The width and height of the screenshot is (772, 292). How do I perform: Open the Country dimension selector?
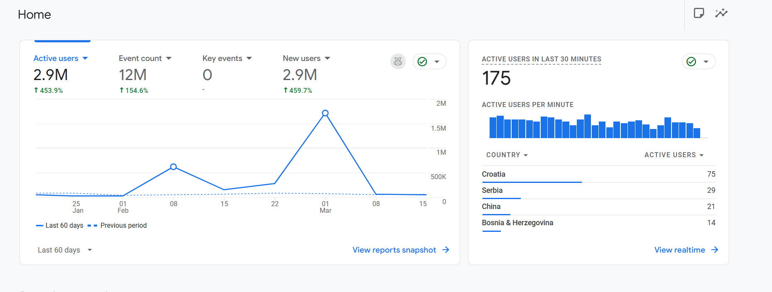(x=507, y=155)
